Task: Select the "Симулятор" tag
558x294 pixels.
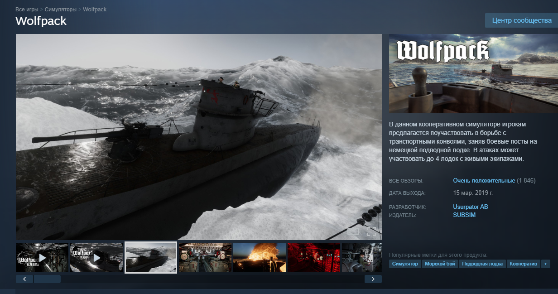Action: click(x=405, y=264)
